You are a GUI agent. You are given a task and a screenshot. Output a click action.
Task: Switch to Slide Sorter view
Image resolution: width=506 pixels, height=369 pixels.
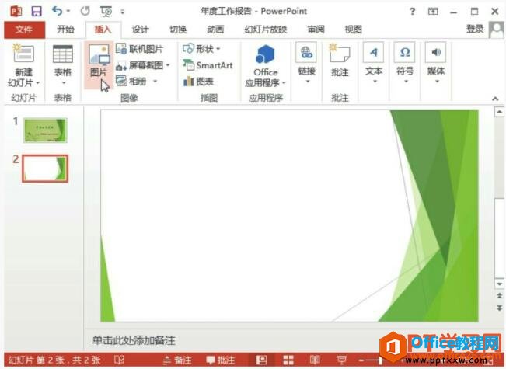(x=288, y=360)
